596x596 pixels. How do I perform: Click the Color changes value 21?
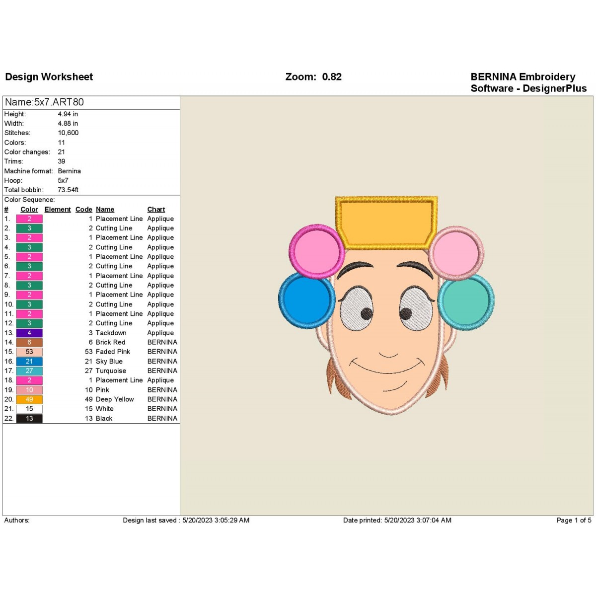coord(61,152)
